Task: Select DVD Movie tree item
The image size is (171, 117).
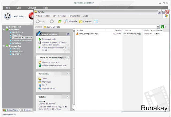Action: click(x=17, y=43)
